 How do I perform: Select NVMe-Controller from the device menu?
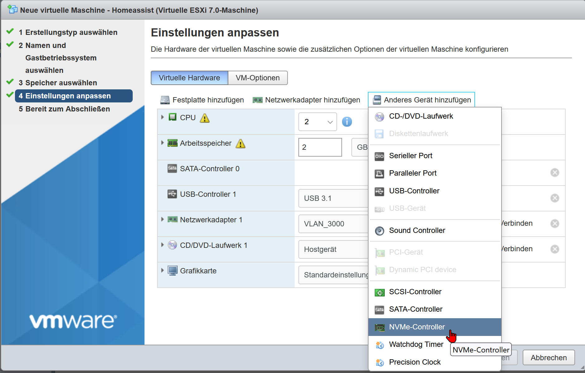pyautogui.click(x=417, y=327)
